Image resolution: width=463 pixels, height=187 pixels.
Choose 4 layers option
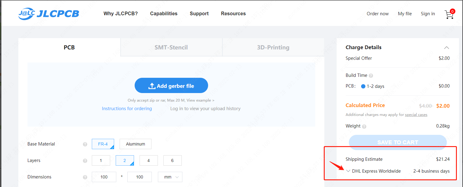[149, 160]
